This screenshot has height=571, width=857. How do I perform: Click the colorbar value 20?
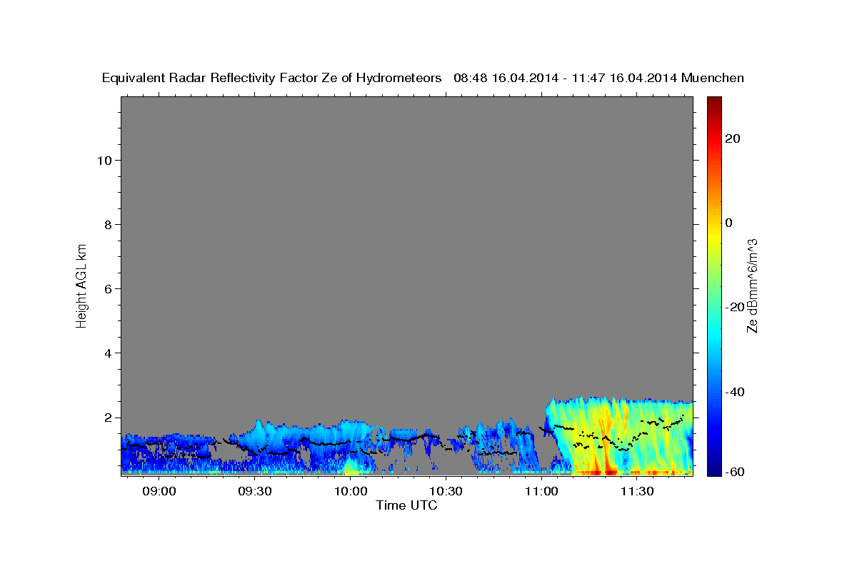733,138
